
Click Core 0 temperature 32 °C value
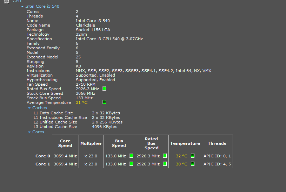182,156
